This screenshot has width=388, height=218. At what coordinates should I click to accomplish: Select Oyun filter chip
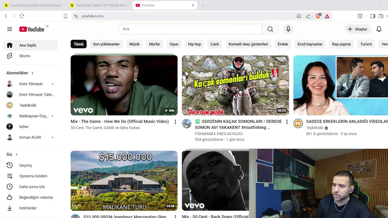click(x=174, y=44)
